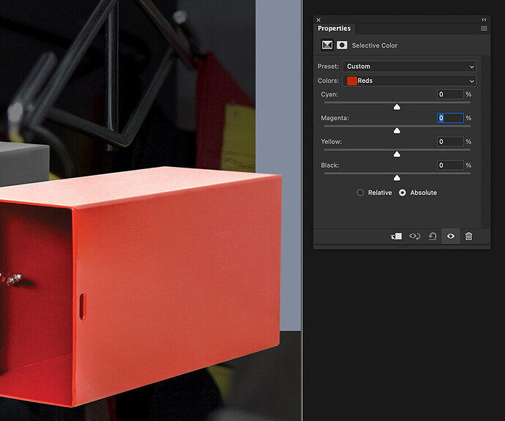
Task: Select the Absolute radio button
Action: click(x=403, y=193)
